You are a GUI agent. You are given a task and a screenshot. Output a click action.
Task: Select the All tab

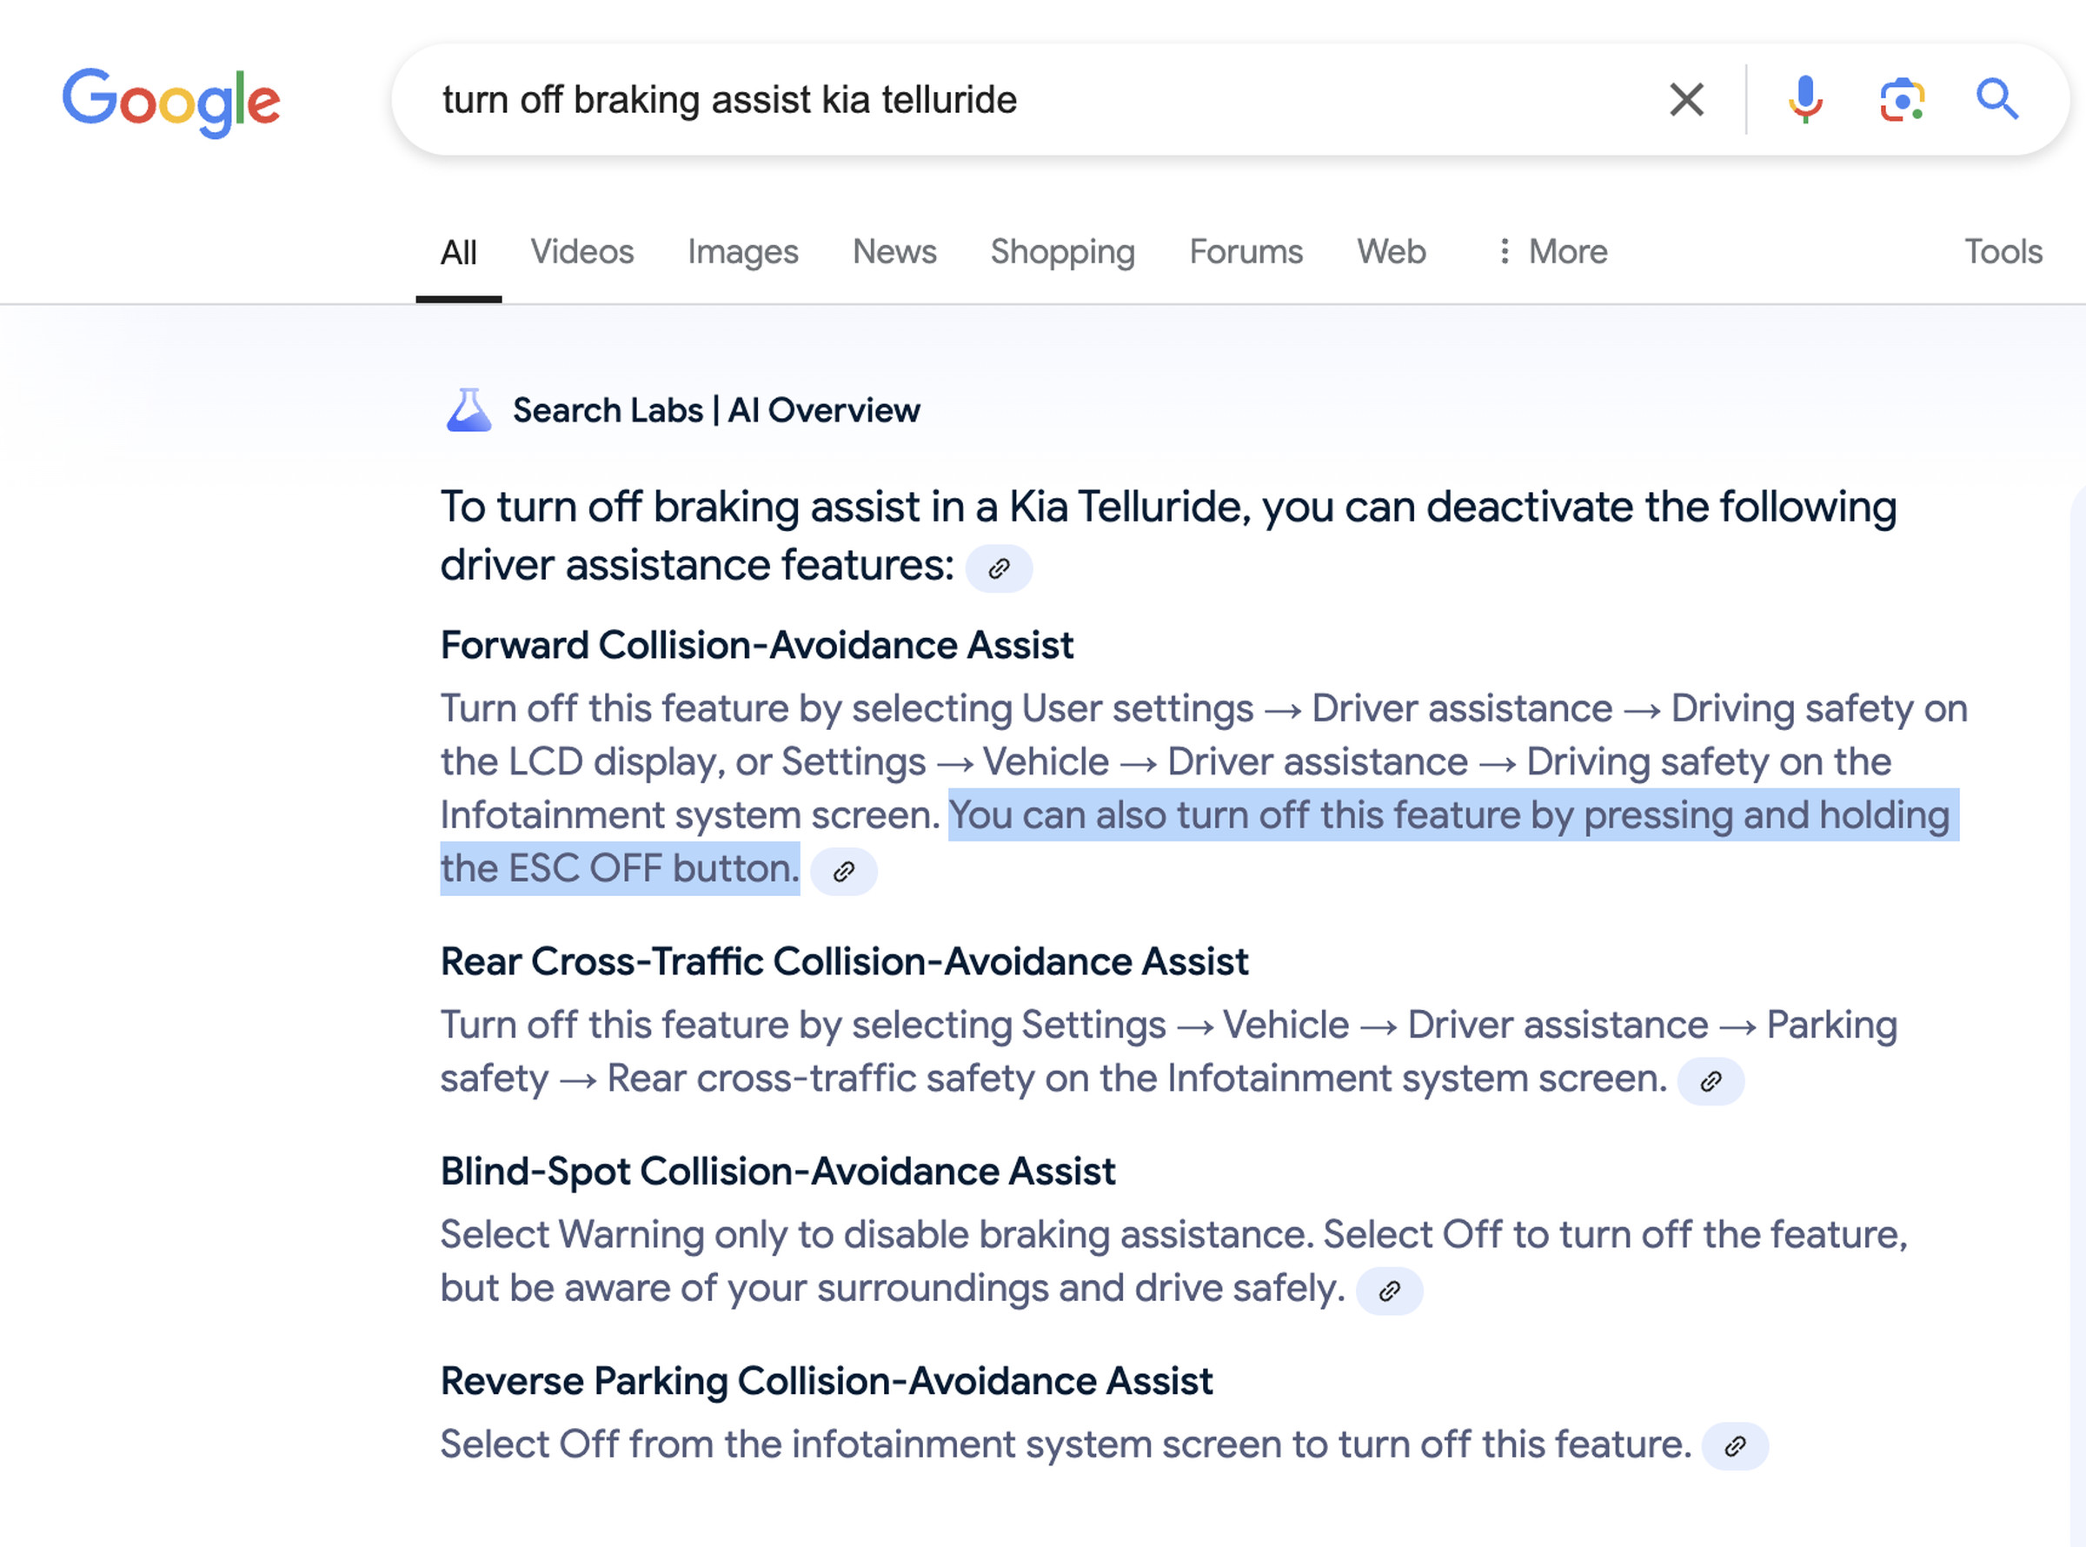click(x=459, y=252)
